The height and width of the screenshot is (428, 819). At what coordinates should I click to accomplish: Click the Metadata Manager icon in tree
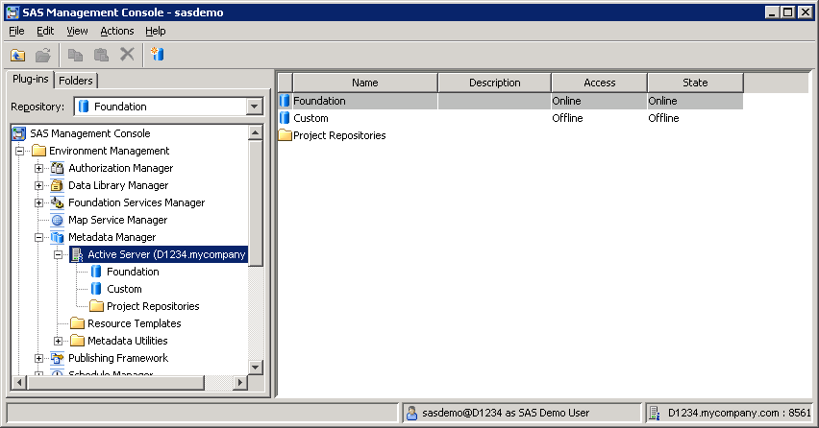click(x=58, y=237)
